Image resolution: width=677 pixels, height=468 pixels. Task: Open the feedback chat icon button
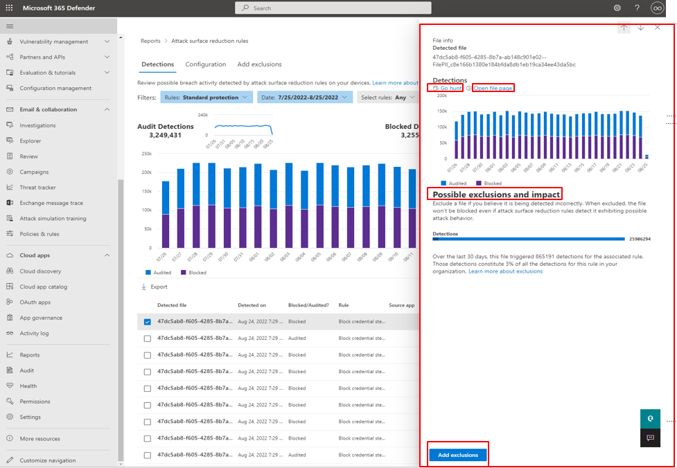coord(650,438)
